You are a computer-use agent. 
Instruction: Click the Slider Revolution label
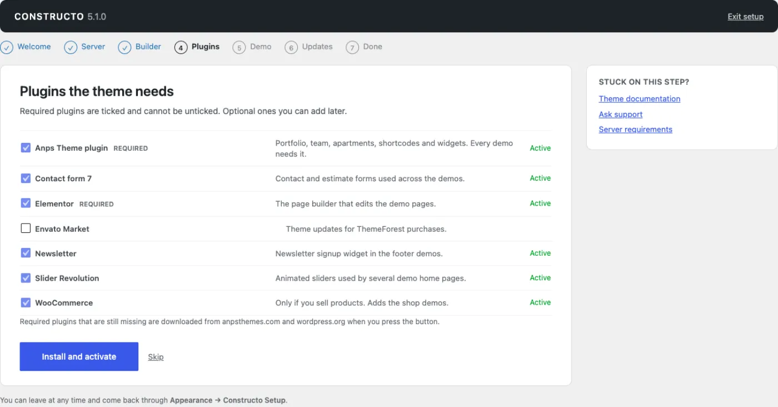pyautogui.click(x=67, y=278)
